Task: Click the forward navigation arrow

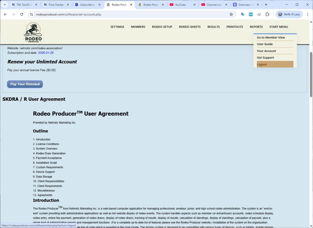Action: (13, 14)
